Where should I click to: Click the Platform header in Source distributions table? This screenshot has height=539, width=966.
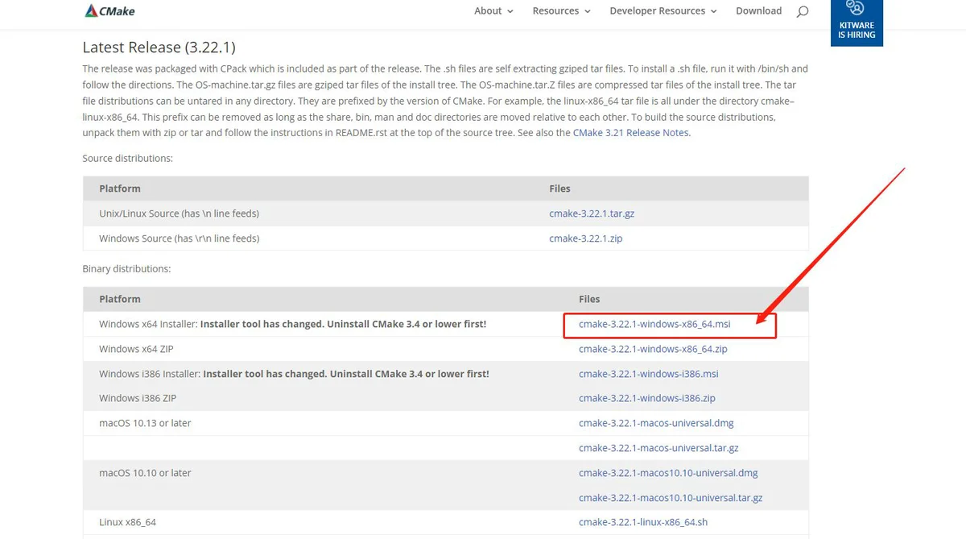[120, 189]
